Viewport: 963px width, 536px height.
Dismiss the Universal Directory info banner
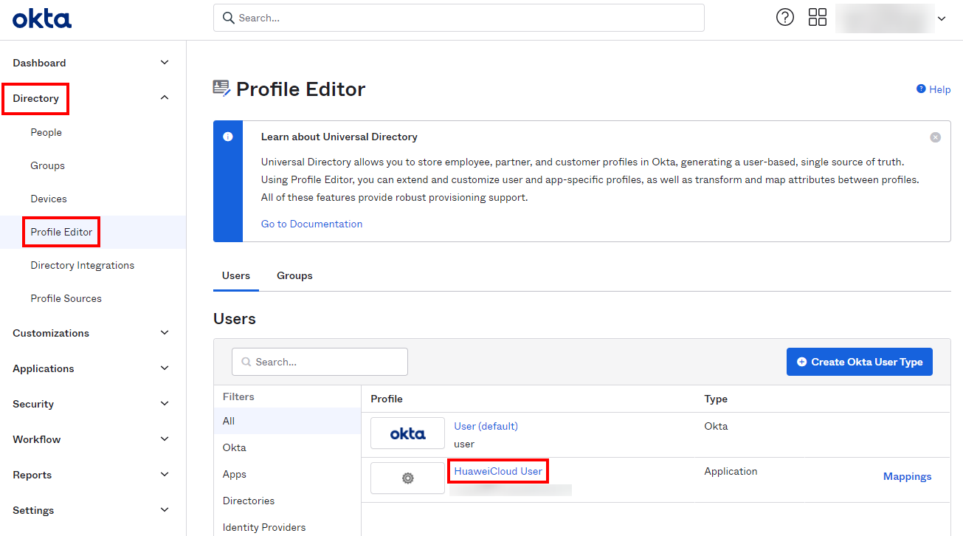point(935,137)
